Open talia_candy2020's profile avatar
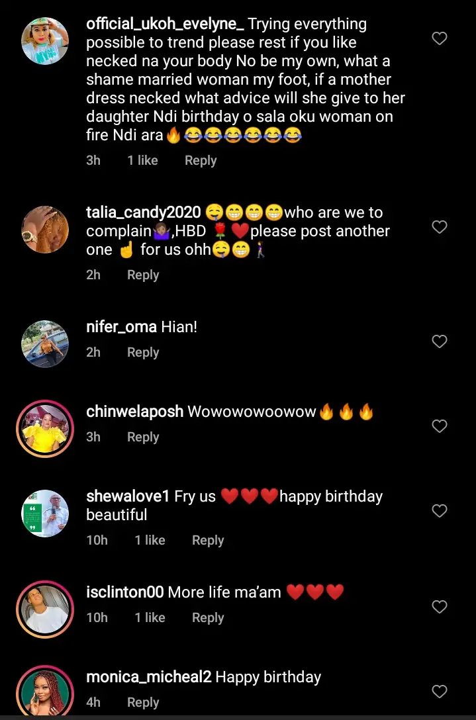This screenshot has height=720, width=476. tap(45, 229)
